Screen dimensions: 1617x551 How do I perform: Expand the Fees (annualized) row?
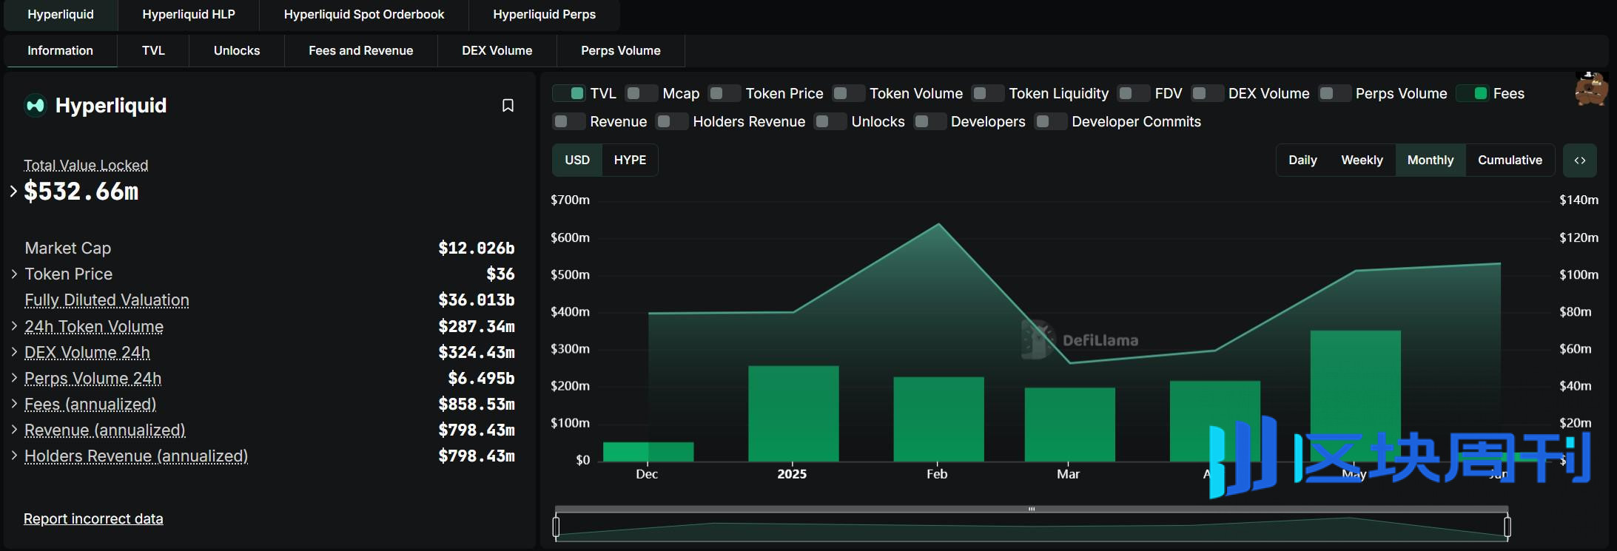[14, 403]
